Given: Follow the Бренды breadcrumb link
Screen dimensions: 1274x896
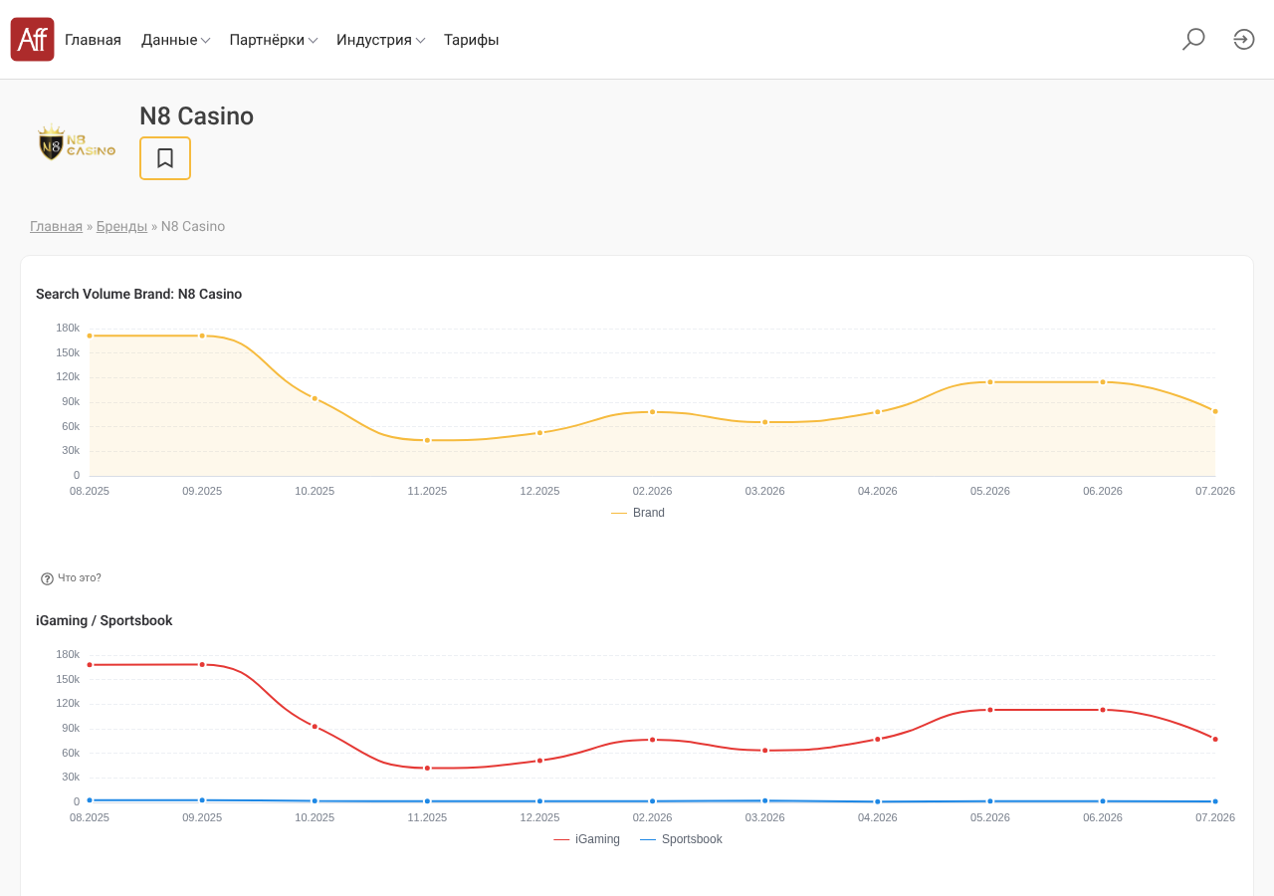Looking at the screenshot, I should [x=121, y=226].
